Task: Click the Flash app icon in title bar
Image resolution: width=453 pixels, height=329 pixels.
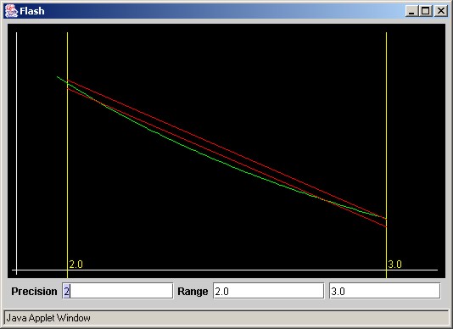Action: coord(11,11)
